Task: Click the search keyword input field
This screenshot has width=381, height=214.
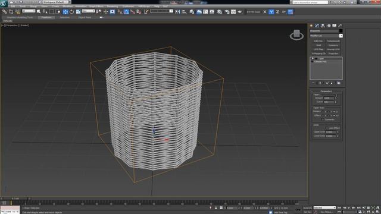Action: (310, 2)
